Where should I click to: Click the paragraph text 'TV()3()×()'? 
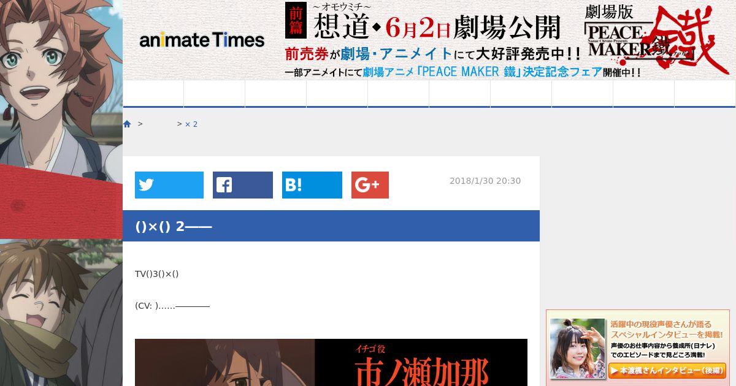[x=157, y=274]
